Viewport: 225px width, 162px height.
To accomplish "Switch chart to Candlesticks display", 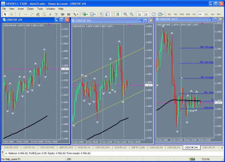I will coord(118,14).
